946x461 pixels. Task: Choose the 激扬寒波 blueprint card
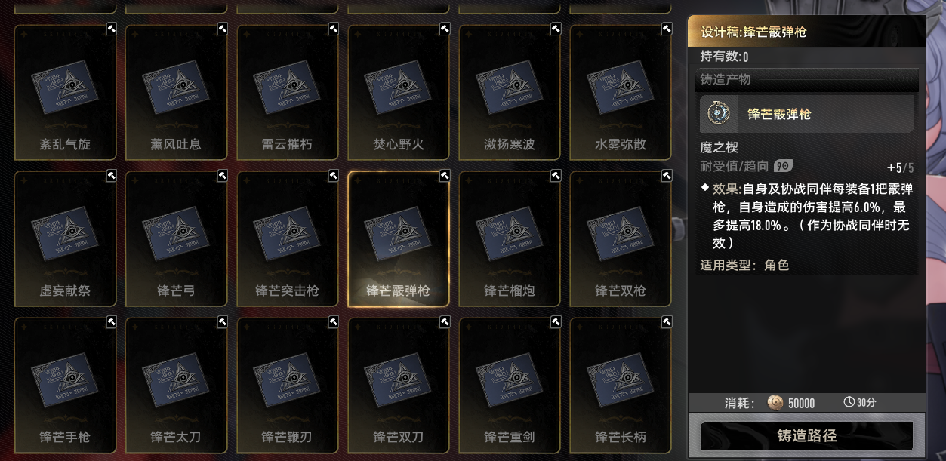coord(510,93)
